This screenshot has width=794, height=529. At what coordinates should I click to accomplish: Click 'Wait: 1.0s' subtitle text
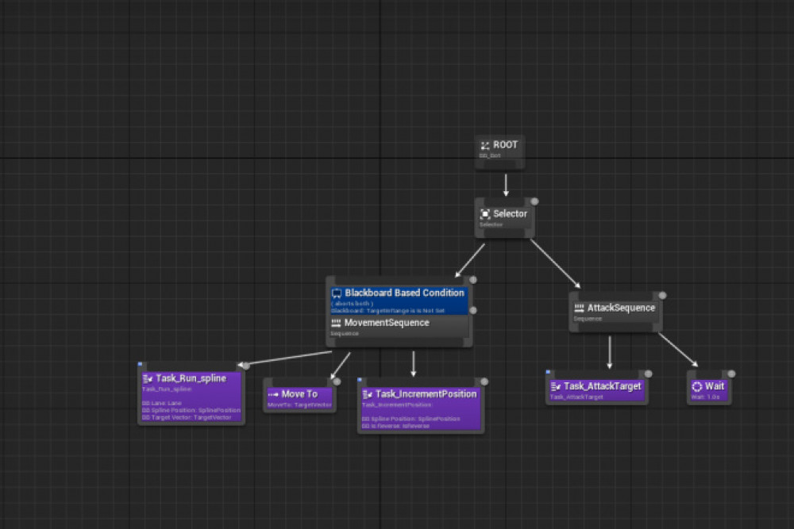click(x=705, y=397)
